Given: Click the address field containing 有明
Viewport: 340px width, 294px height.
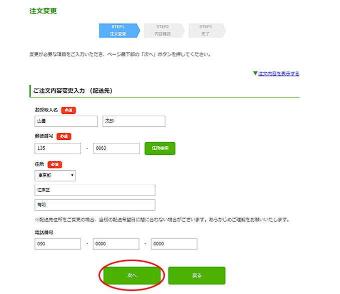Looking at the screenshot, I should 94,205.
